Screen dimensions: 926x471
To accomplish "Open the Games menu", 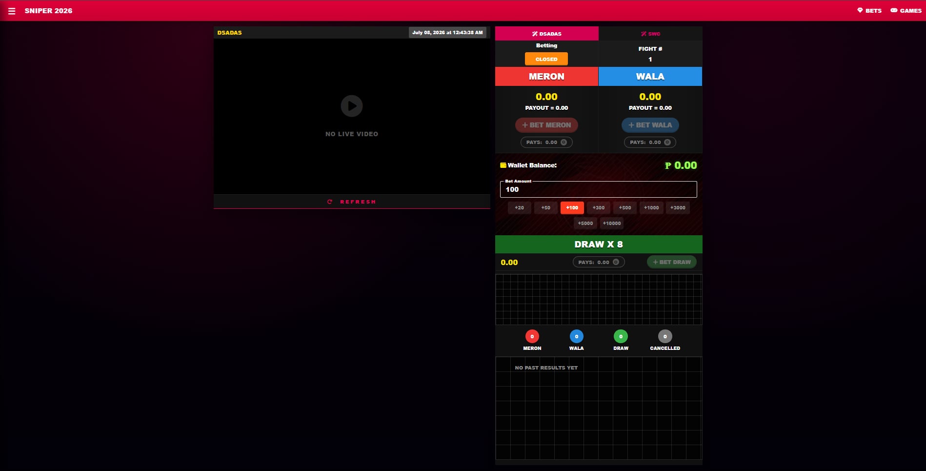I will tap(906, 11).
